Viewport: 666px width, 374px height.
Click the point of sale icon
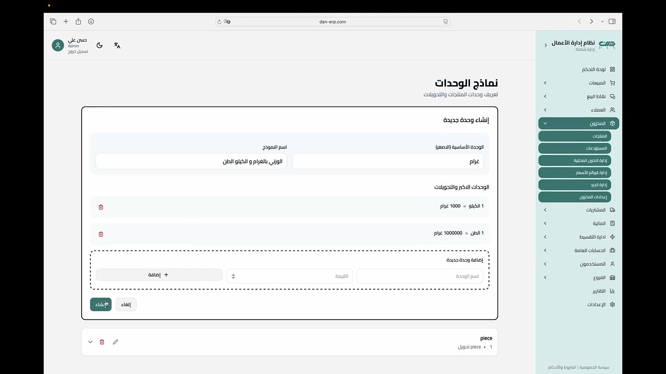point(612,96)
